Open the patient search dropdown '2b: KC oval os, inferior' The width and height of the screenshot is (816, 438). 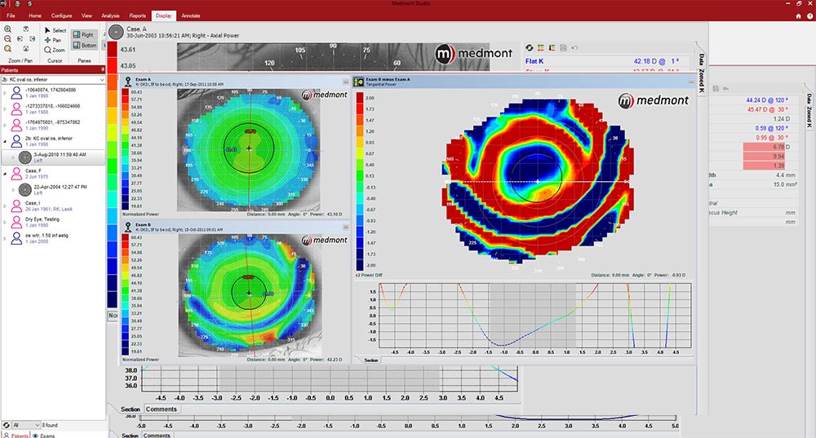pos(52,80)
